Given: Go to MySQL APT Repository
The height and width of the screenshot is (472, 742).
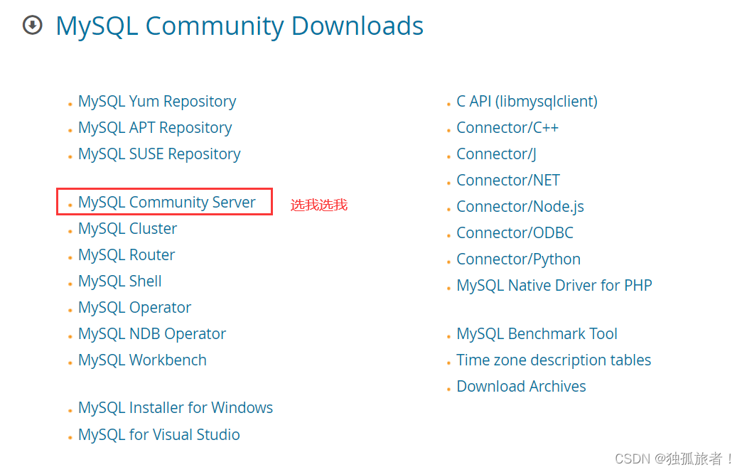Looking at the screenshot, I should click(155, 128).
